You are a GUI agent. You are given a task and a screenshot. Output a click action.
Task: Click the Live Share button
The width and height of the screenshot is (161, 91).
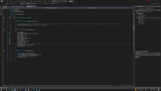(154, 4)
